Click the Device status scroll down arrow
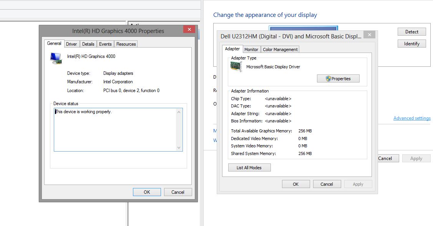The image size is (433, 226). click(179, 147)
